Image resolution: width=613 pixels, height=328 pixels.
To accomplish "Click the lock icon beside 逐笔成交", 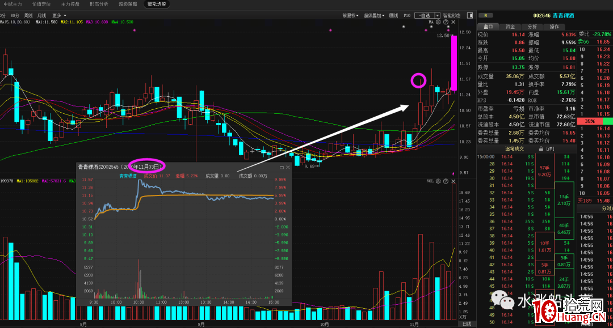I will (x=541, y=148).
